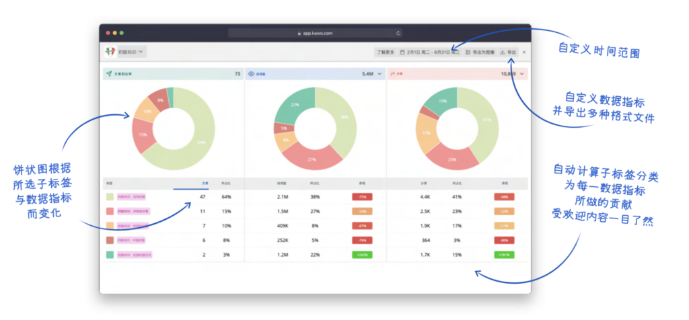Click the eye icon in the blue header
This screenshot has width=689, height=320.
[x=252, y=74]
